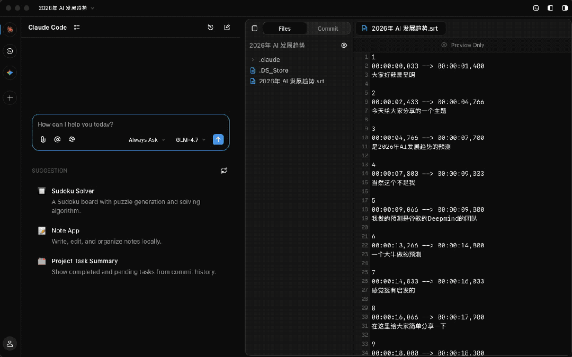Click the How can I help you today input
The image size is (572, 357).
tap(131, 124)
